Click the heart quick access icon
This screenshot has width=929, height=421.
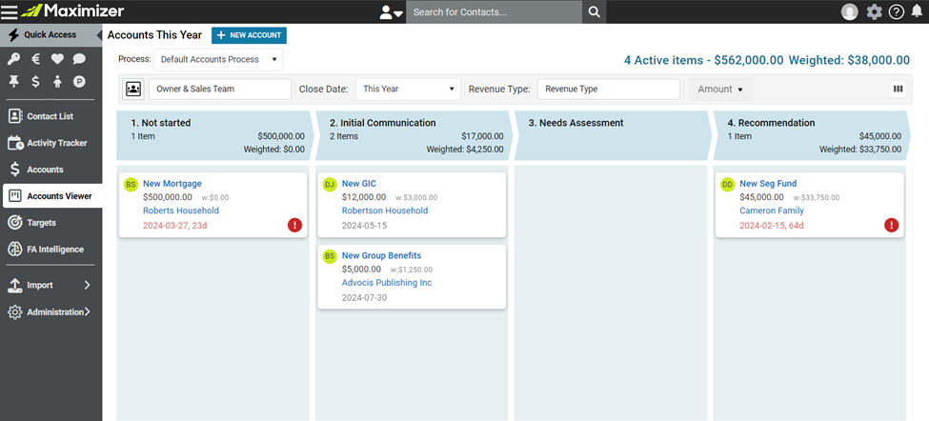(x=57, y=59)
